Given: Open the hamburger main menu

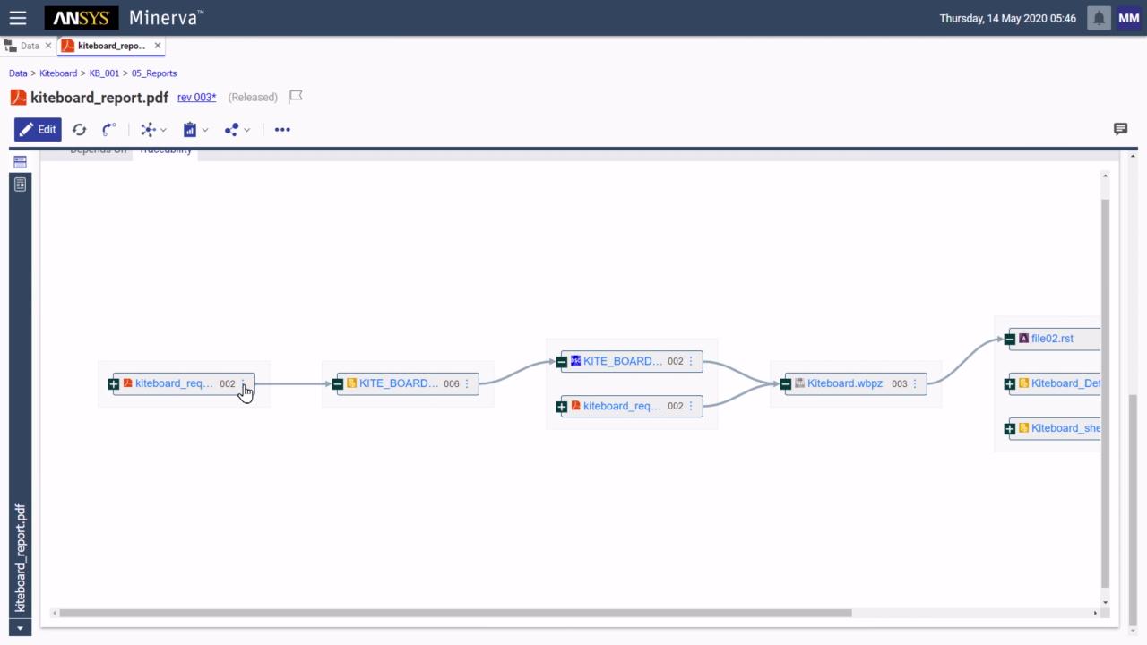Looking at the screenshot, I should point(18,18).
